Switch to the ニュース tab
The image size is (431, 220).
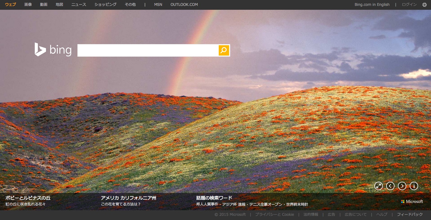pyautogui.click(x=79, y=4)
